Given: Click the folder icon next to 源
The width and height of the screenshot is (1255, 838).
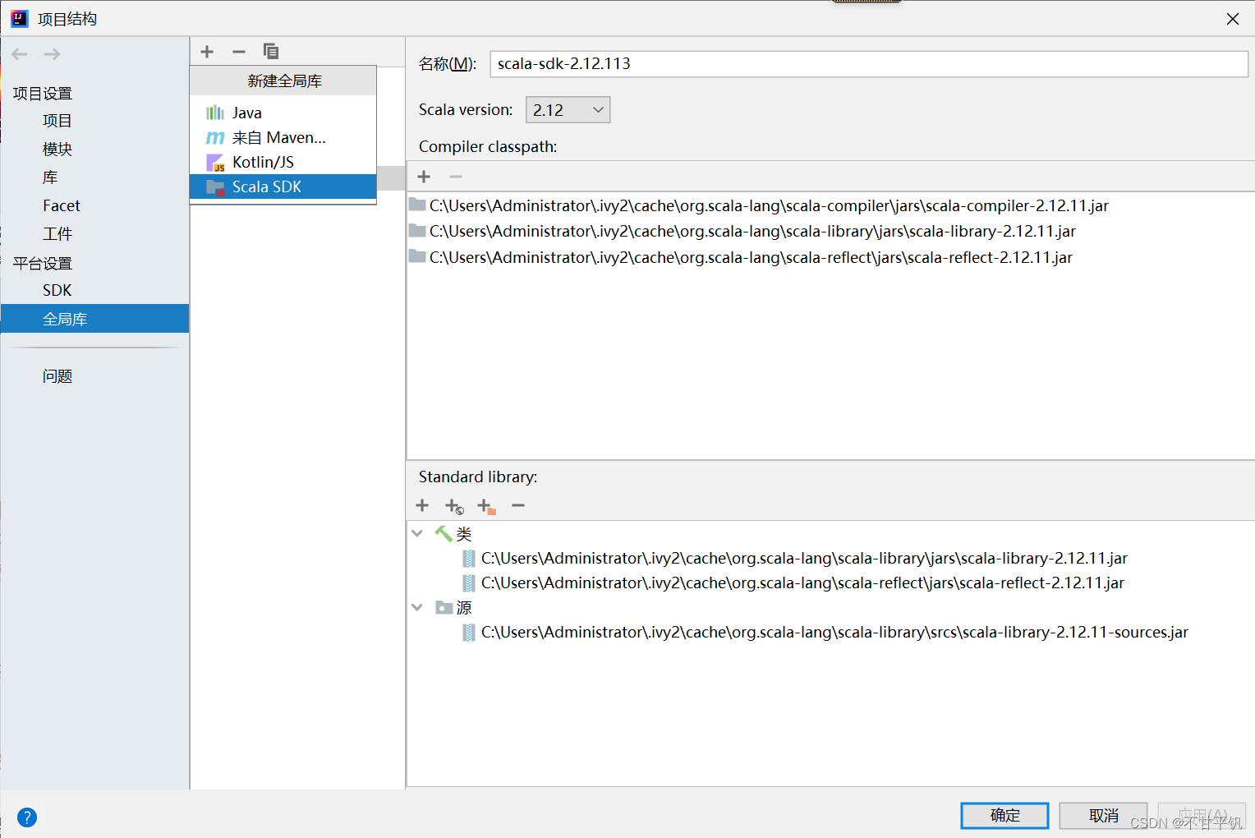Looking at the screenshot, I should (444, 607).
